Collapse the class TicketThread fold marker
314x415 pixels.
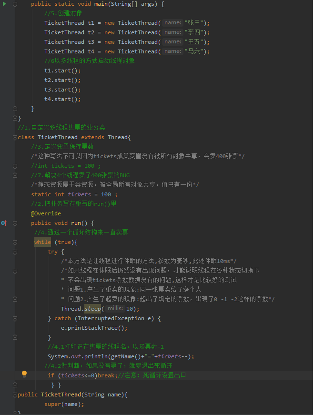tap(15, 137)
